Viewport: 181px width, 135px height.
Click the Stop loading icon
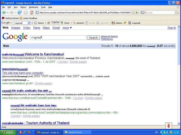click(x=26, y=12)
